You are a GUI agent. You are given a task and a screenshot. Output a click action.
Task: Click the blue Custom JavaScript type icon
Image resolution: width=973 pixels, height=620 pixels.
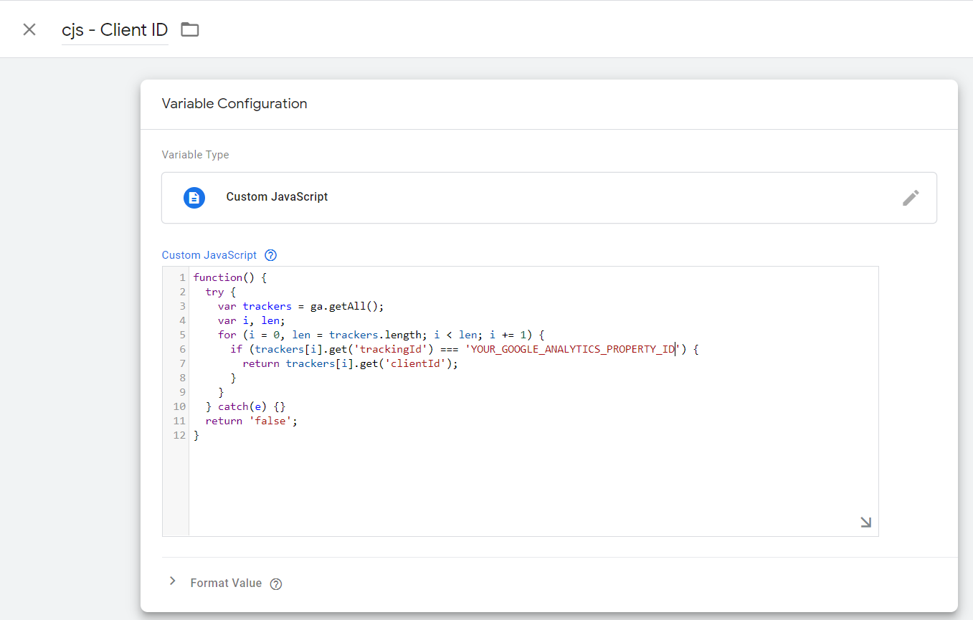click(194, 198)
